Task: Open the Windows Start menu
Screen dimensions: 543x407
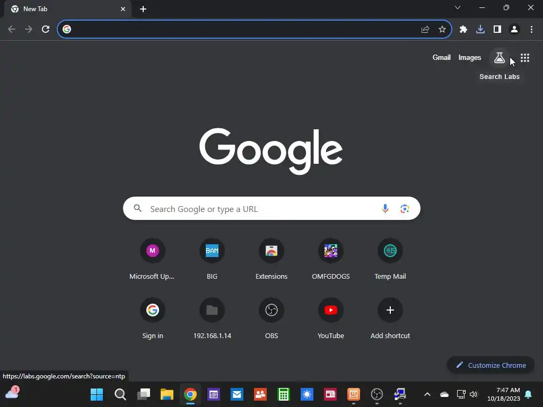Action: click(x=97, y=394)
